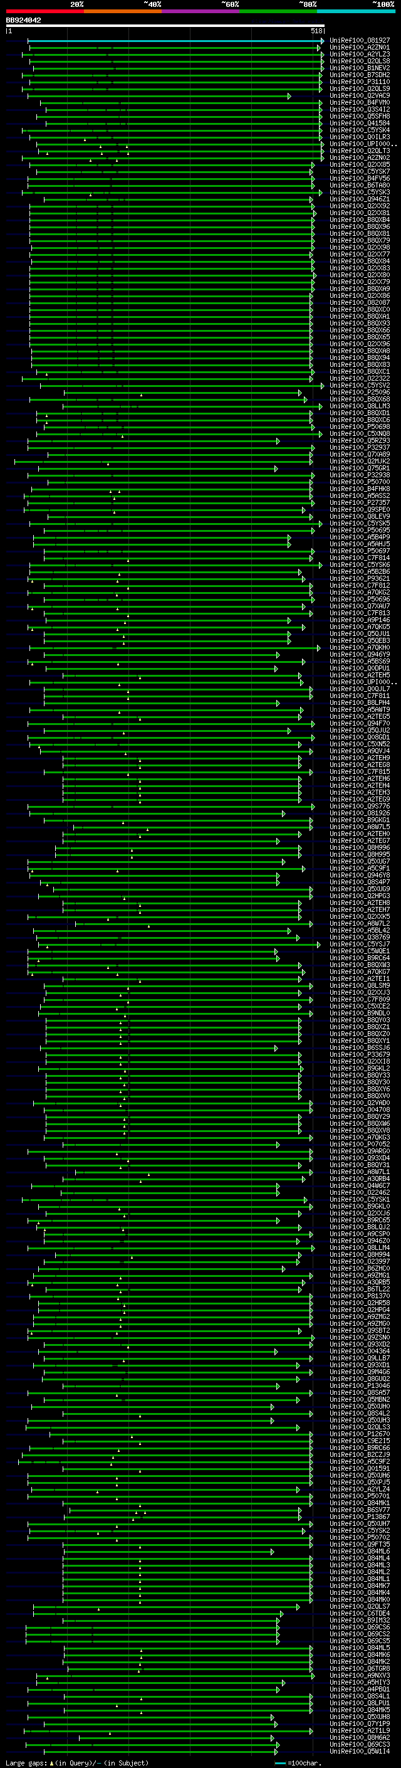This screenshot has height=1768, width=401.
Task: Select the UniRef100_A5B4P9 label
Action: click(360, 537)
